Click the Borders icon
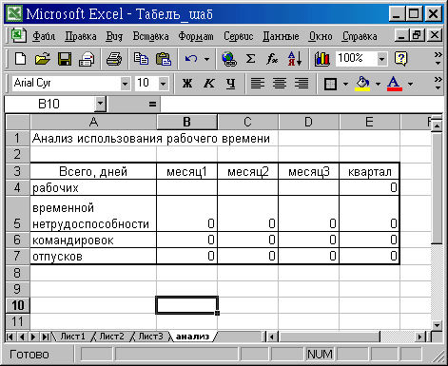 [x=330, y=84]
